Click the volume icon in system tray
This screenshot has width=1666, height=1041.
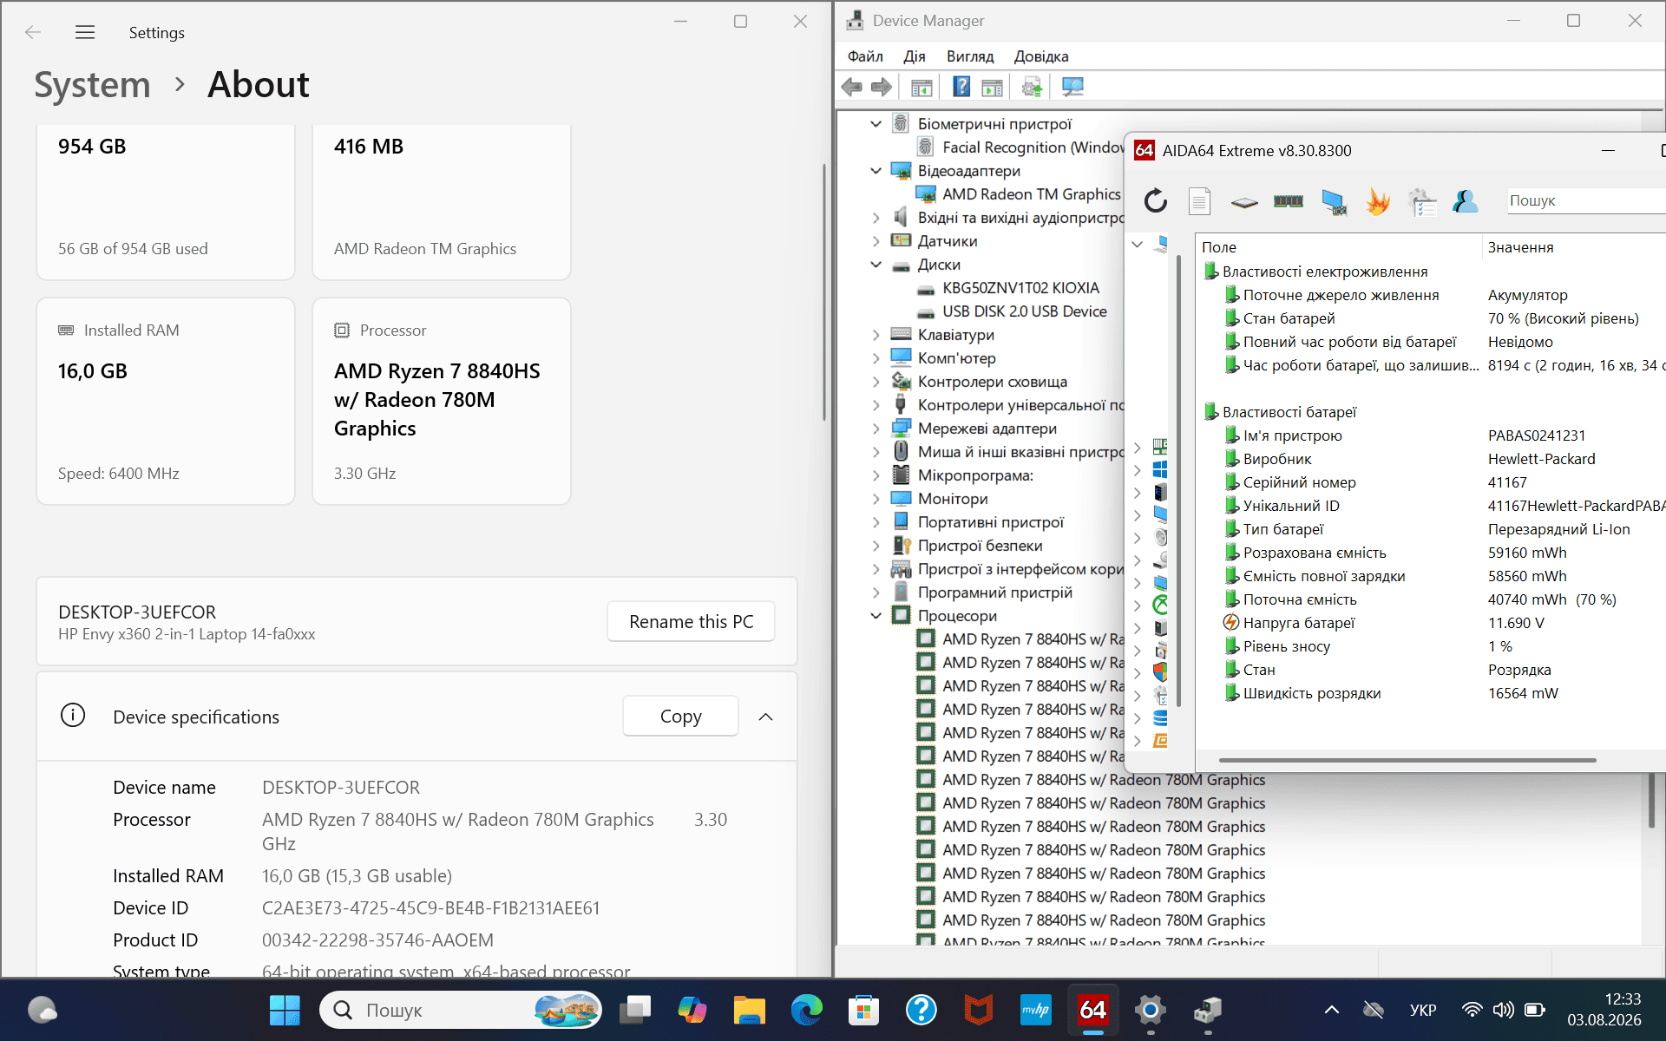tap(1504, 1010)
